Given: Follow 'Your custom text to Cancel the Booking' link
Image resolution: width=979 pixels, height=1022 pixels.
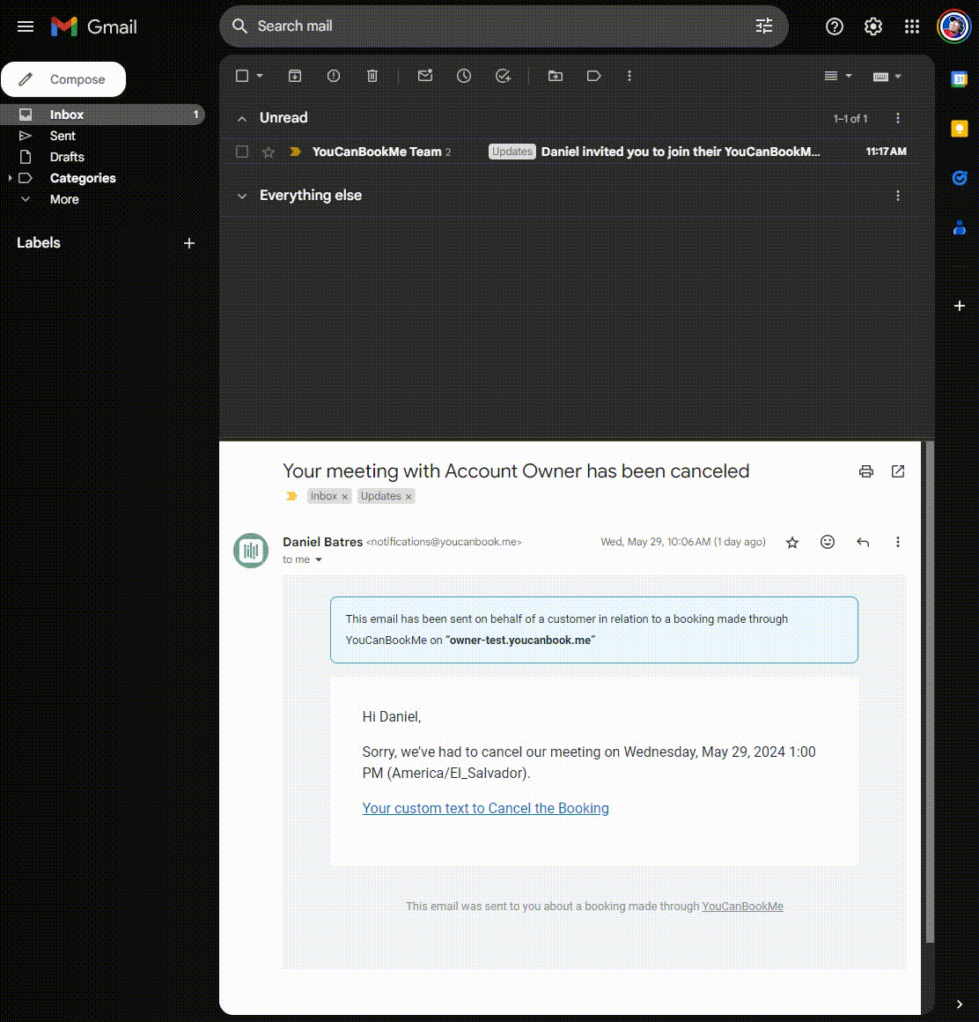Looking at the screenshot, I should pyautogui.click(x=485, y=808).
